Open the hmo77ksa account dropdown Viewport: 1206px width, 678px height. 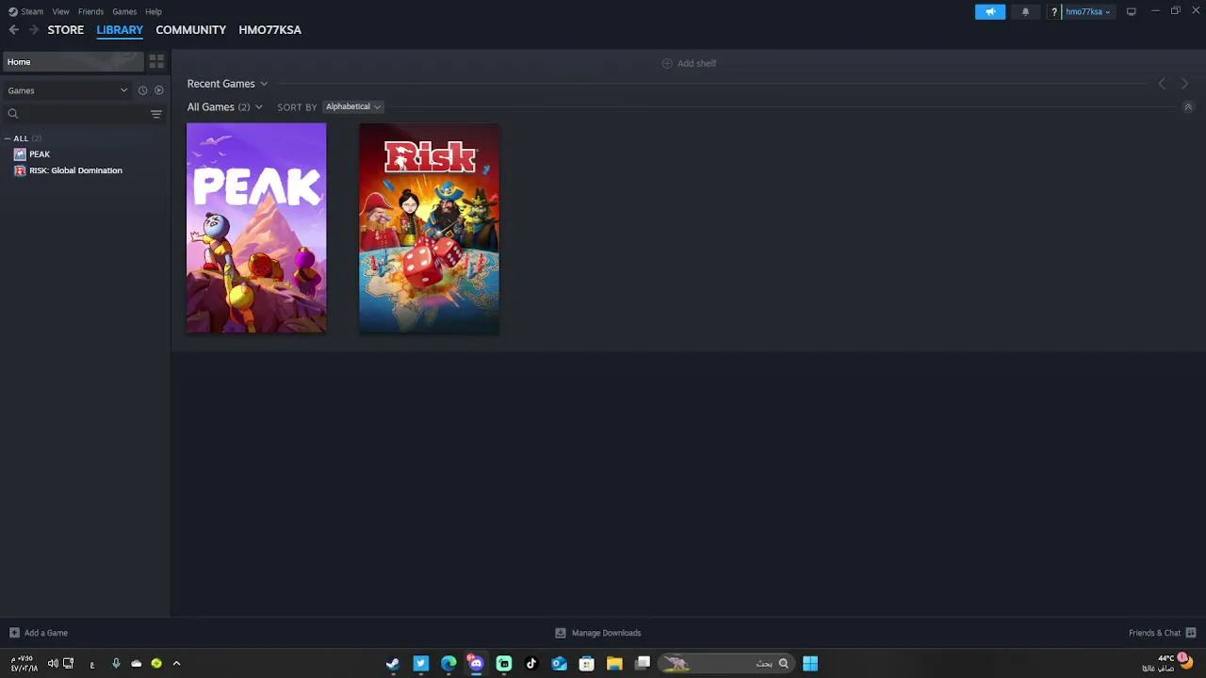pyautogui.click(x=1087, y=12)
